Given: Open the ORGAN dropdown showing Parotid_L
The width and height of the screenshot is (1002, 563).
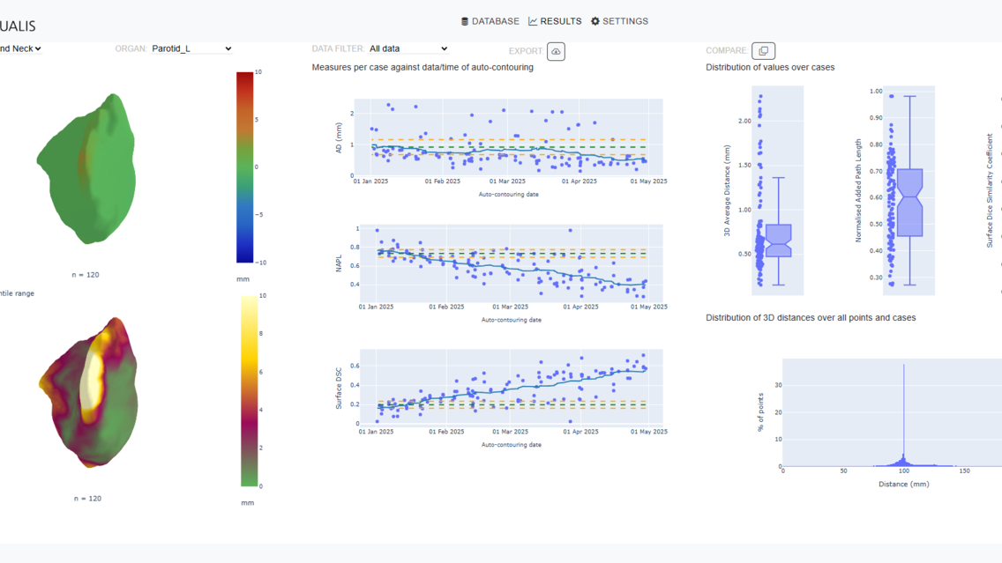Looking at the screenshot, I should [x=191, y=48].
